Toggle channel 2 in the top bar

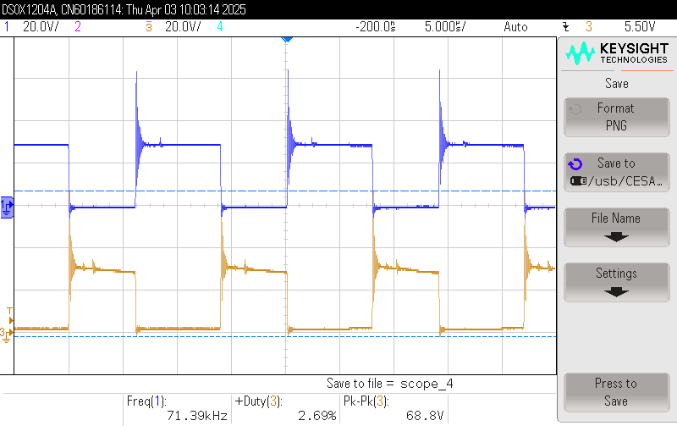[x=78, y=27]
